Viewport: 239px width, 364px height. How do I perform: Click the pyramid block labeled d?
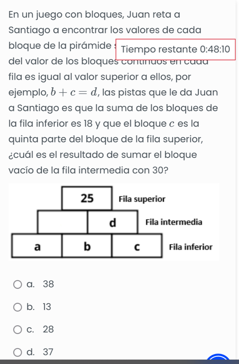(x=112, y=222)
